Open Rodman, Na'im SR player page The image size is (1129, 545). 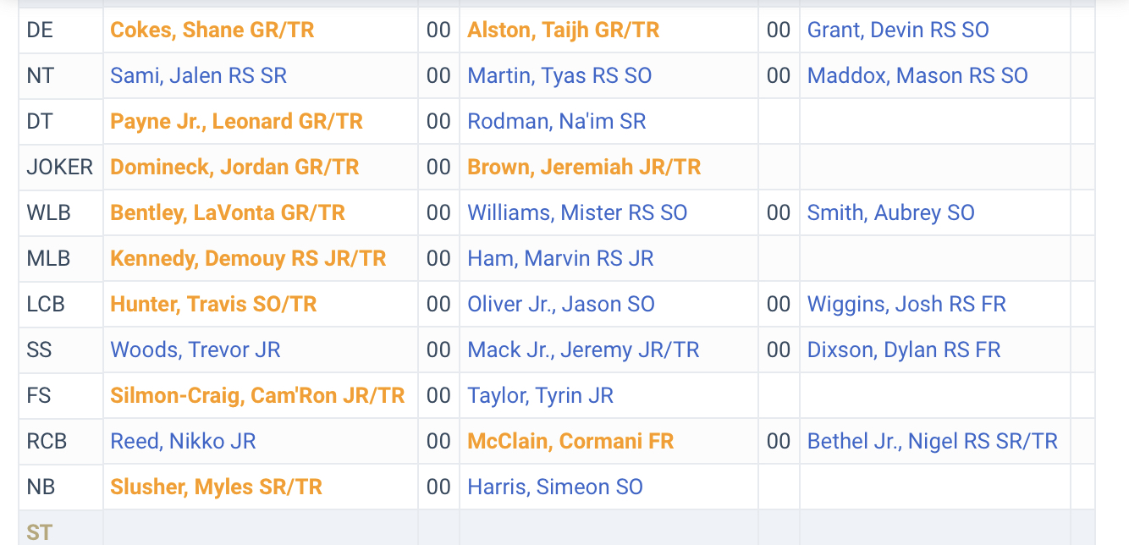coord(557,121)
